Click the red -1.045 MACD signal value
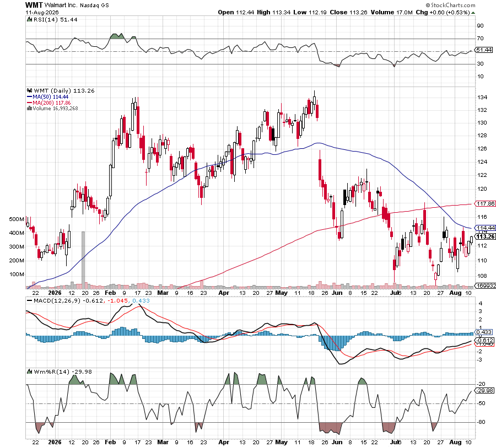This screenshot has width=496, height=447. (117, 300)
